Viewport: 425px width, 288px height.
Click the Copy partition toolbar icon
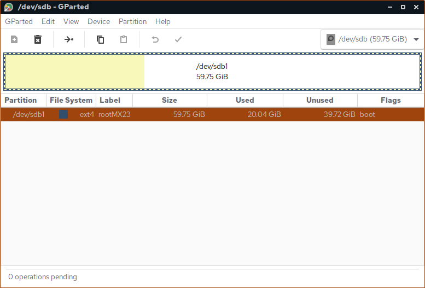point(100,39)
